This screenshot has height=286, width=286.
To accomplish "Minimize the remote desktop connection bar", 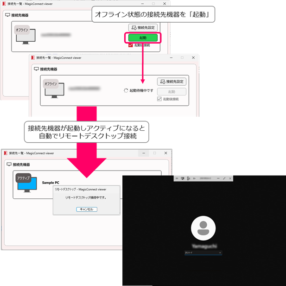I will [x=218, y=178].
